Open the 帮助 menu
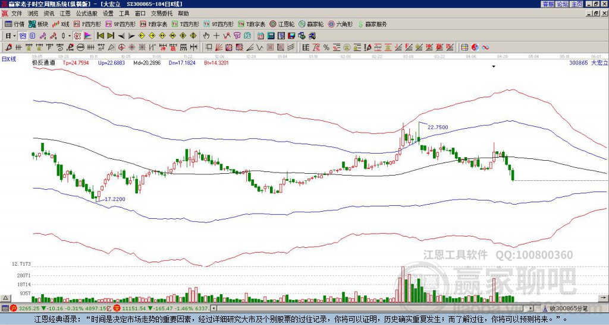The height and width of the screenshot is (325, 609). click(x=183, y=14)
